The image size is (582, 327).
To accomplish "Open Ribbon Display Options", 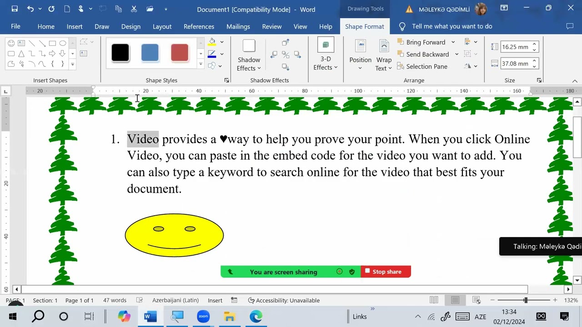I will click(504, 8).
